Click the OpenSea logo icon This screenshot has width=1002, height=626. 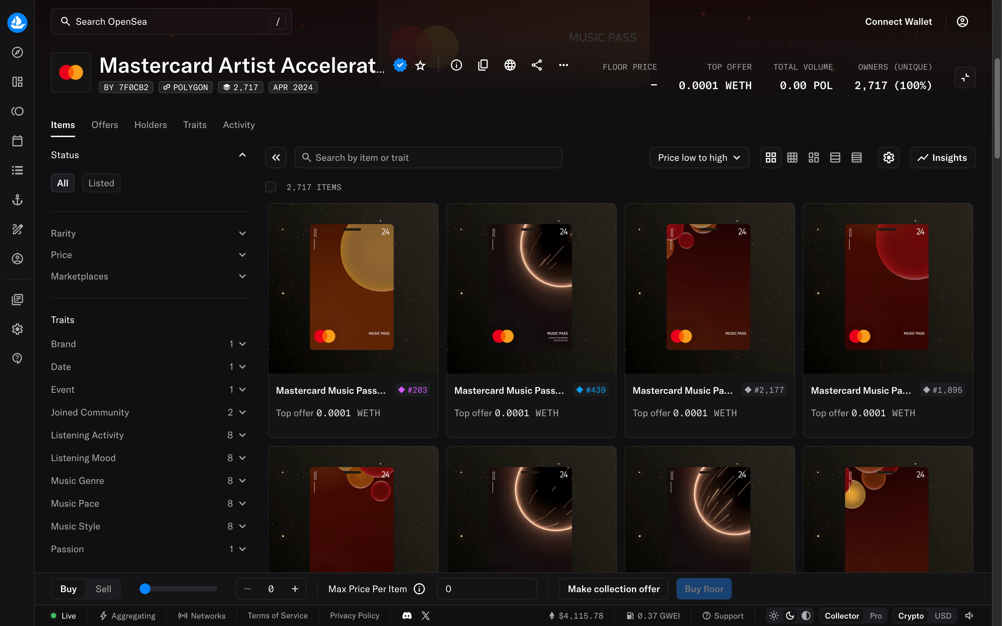click(x=17, y=22)
